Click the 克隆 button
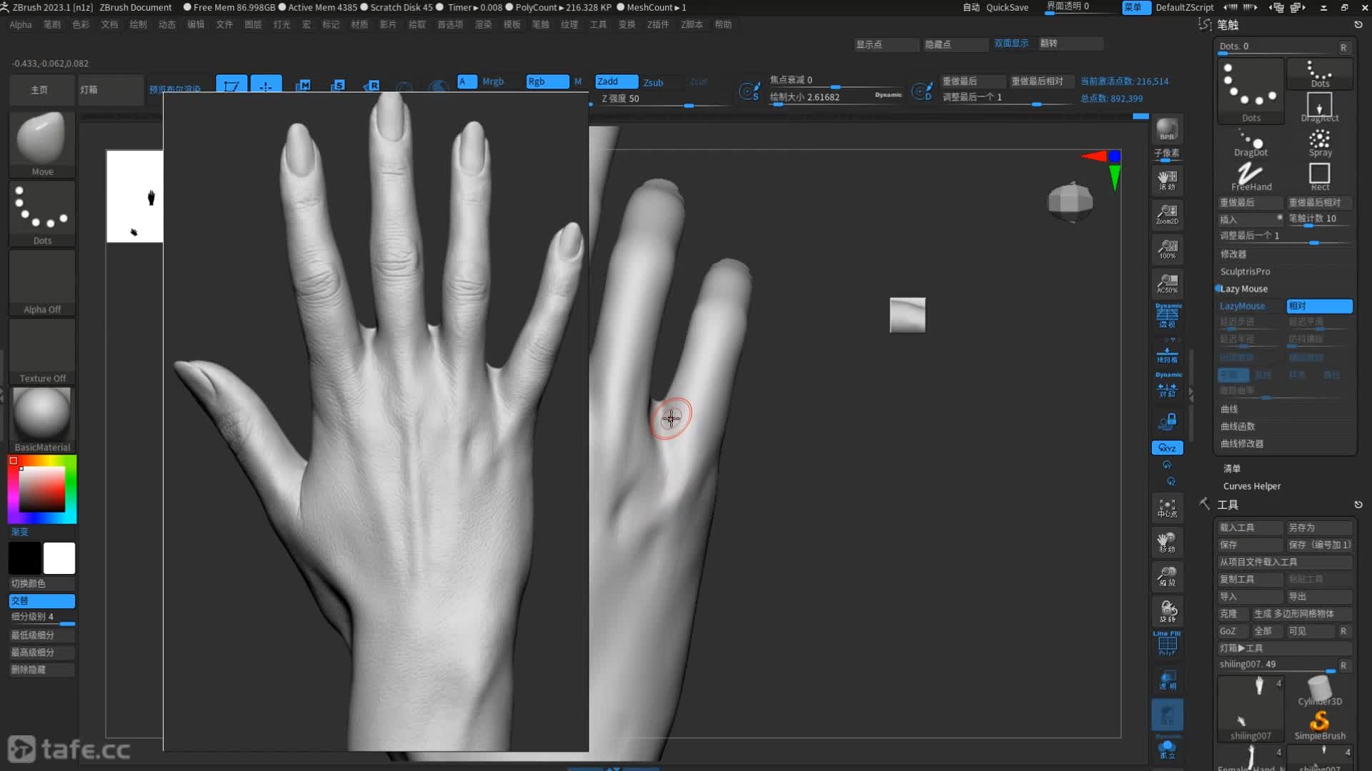The image size is (1372, 771). (x=1233, y=614)
